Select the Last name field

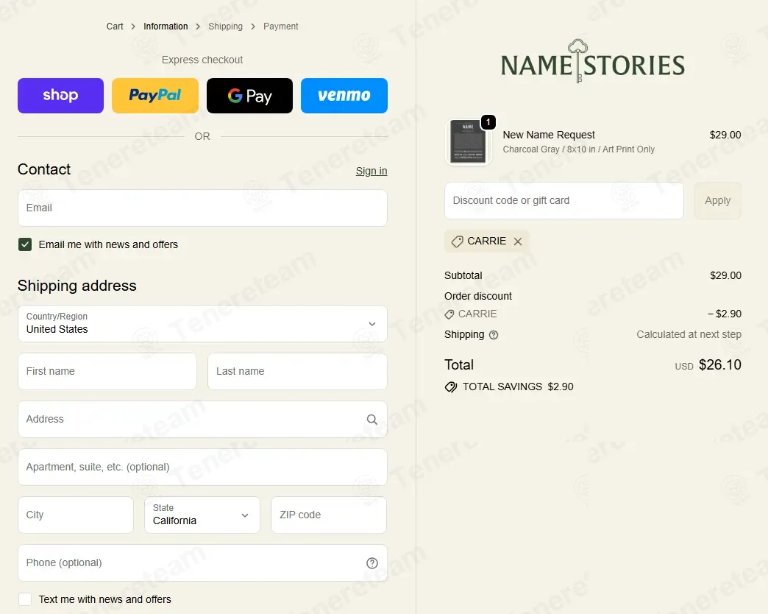297,372
